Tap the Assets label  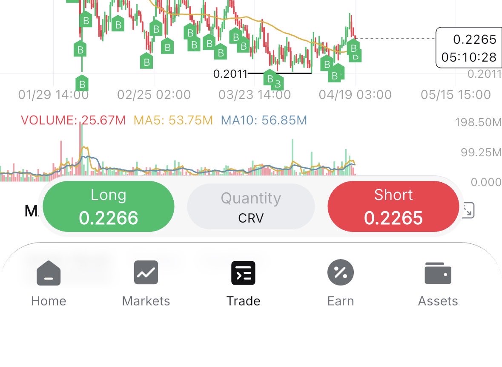(x=438, y=301)
